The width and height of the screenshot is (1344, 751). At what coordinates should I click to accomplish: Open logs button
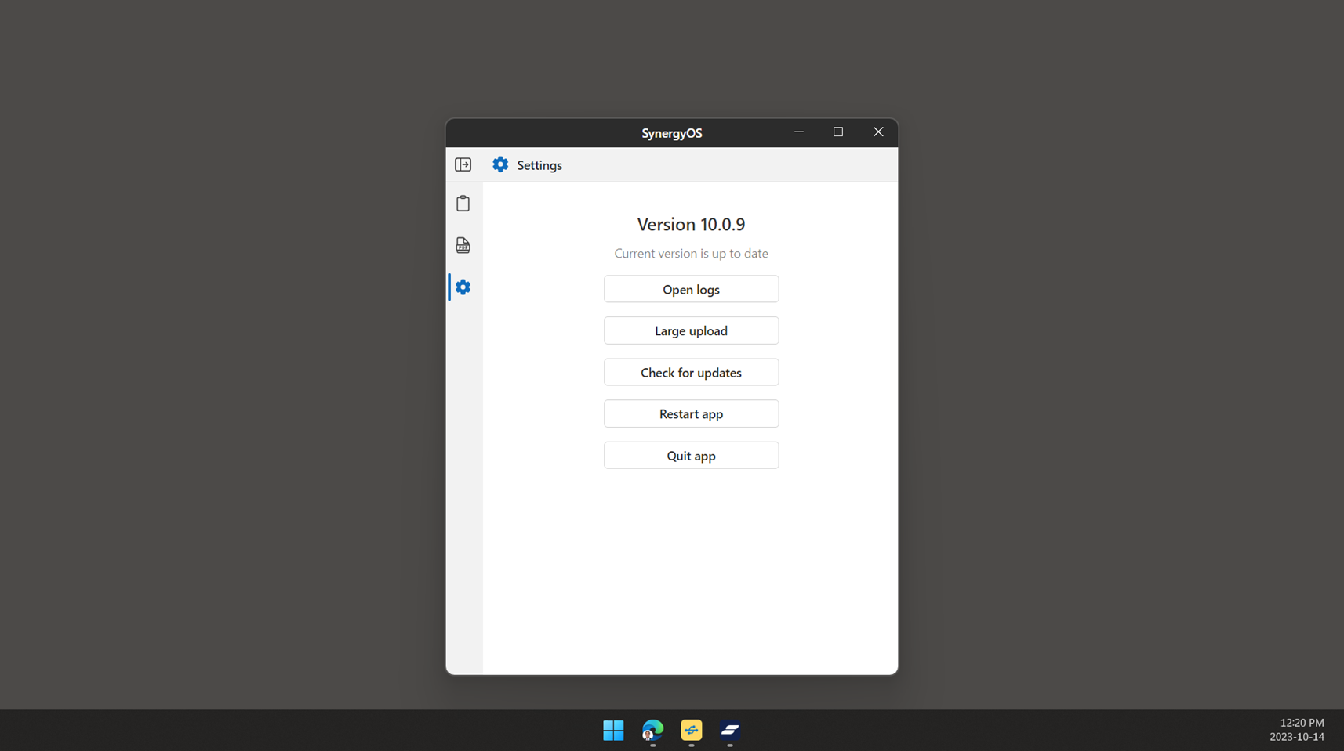[691, 289]
